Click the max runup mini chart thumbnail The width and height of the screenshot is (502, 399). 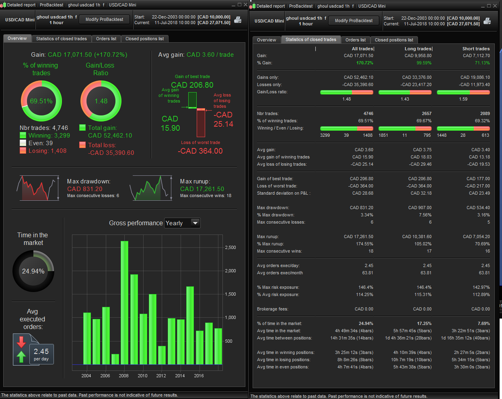(x=151, y=188)
